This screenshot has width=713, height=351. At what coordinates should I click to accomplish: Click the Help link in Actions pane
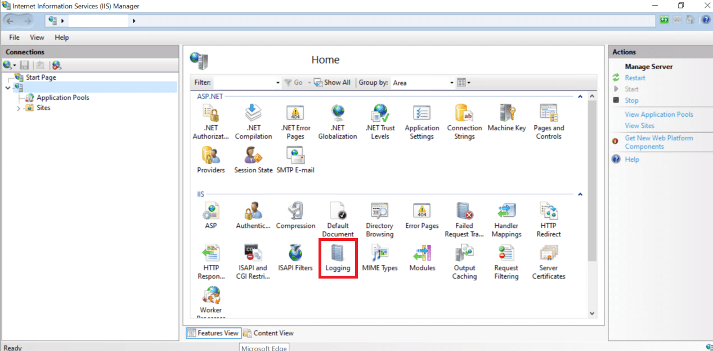(x=632, y=159)
